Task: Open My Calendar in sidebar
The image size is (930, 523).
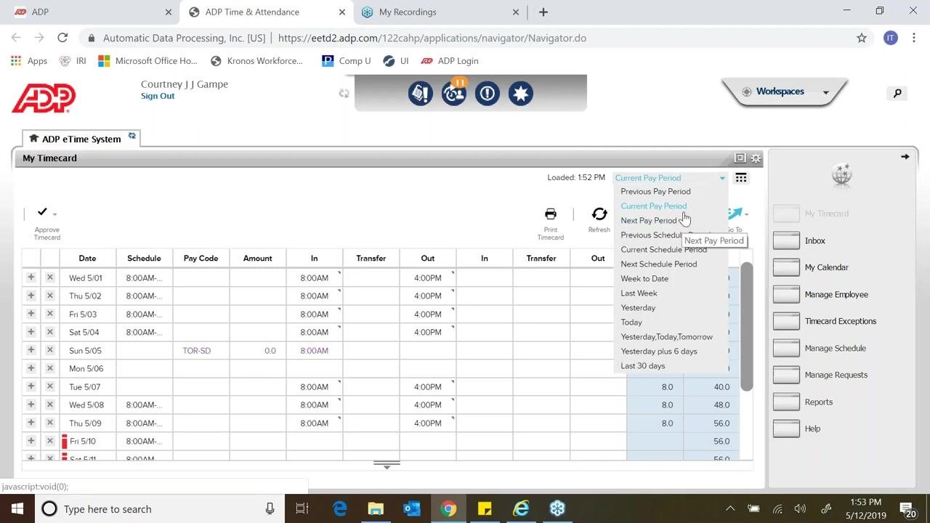Action: point(826,267)
